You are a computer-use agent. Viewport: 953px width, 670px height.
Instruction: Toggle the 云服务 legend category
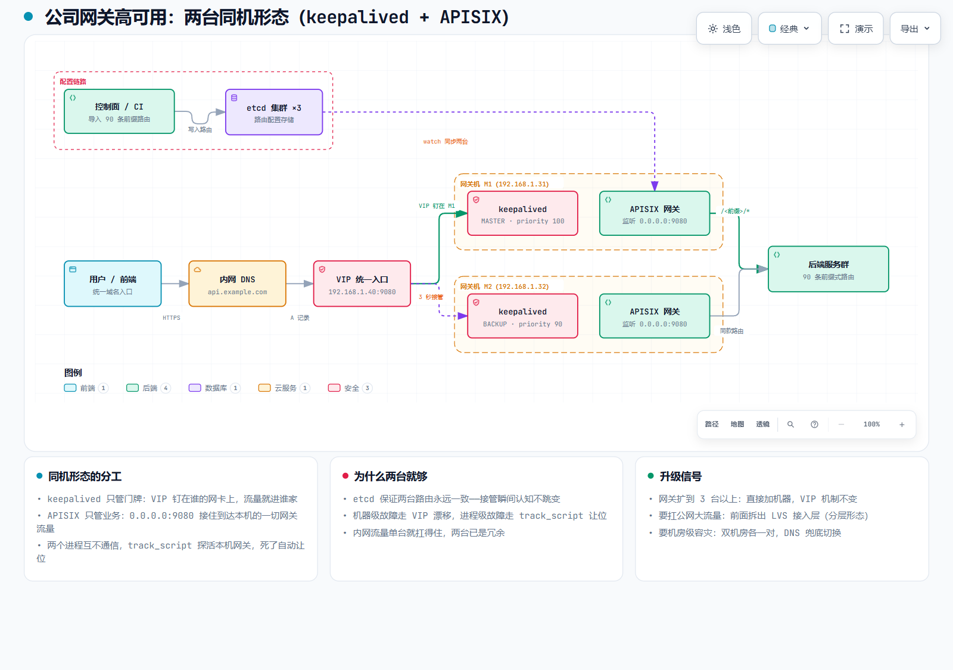tap(284, 388)
